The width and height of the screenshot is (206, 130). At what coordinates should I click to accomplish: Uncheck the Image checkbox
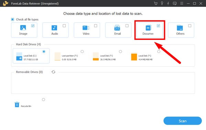click(33, 26)
